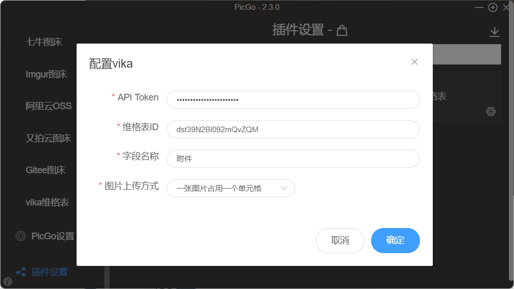Select 七牛图床 in the sidebar
This screenshot has width=514, height=289.
[x=44, y=42]
